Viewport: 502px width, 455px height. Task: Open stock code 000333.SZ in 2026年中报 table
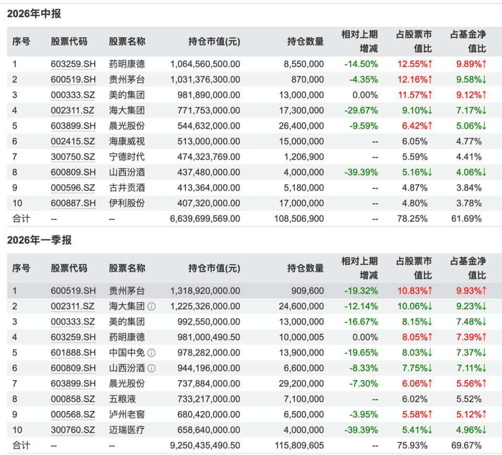pos(73,95)
